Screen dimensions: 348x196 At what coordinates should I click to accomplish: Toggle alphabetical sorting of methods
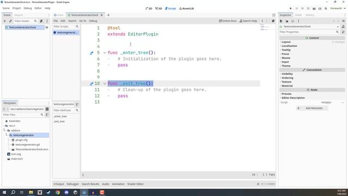[77, 104]
